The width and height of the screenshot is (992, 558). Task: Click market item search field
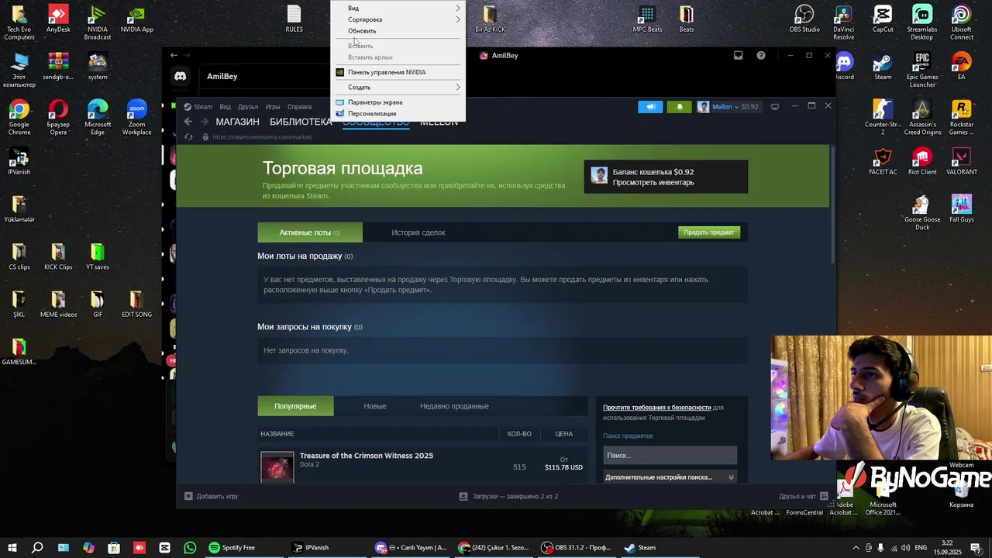pyautogui.click(x=670, y=456)
